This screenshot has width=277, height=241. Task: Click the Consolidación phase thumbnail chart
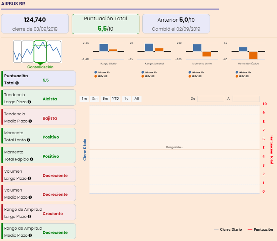[38, 52]
